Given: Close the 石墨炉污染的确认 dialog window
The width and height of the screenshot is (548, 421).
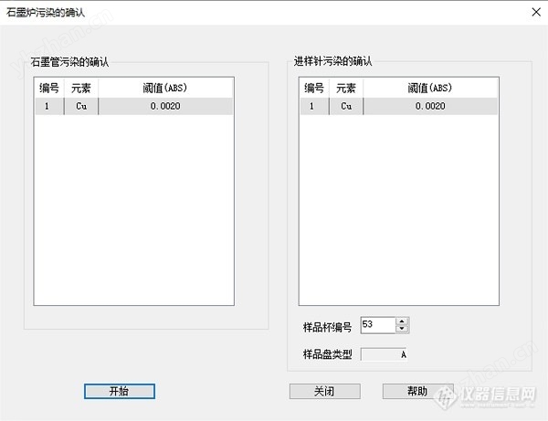Looking at the screenshot, I should pos(533,13).
